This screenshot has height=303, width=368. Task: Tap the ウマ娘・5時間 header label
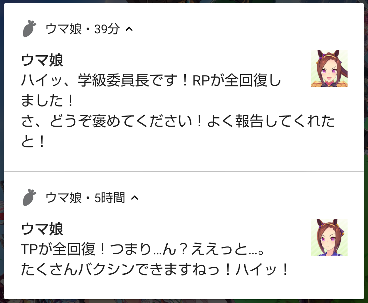pos(85,198)
